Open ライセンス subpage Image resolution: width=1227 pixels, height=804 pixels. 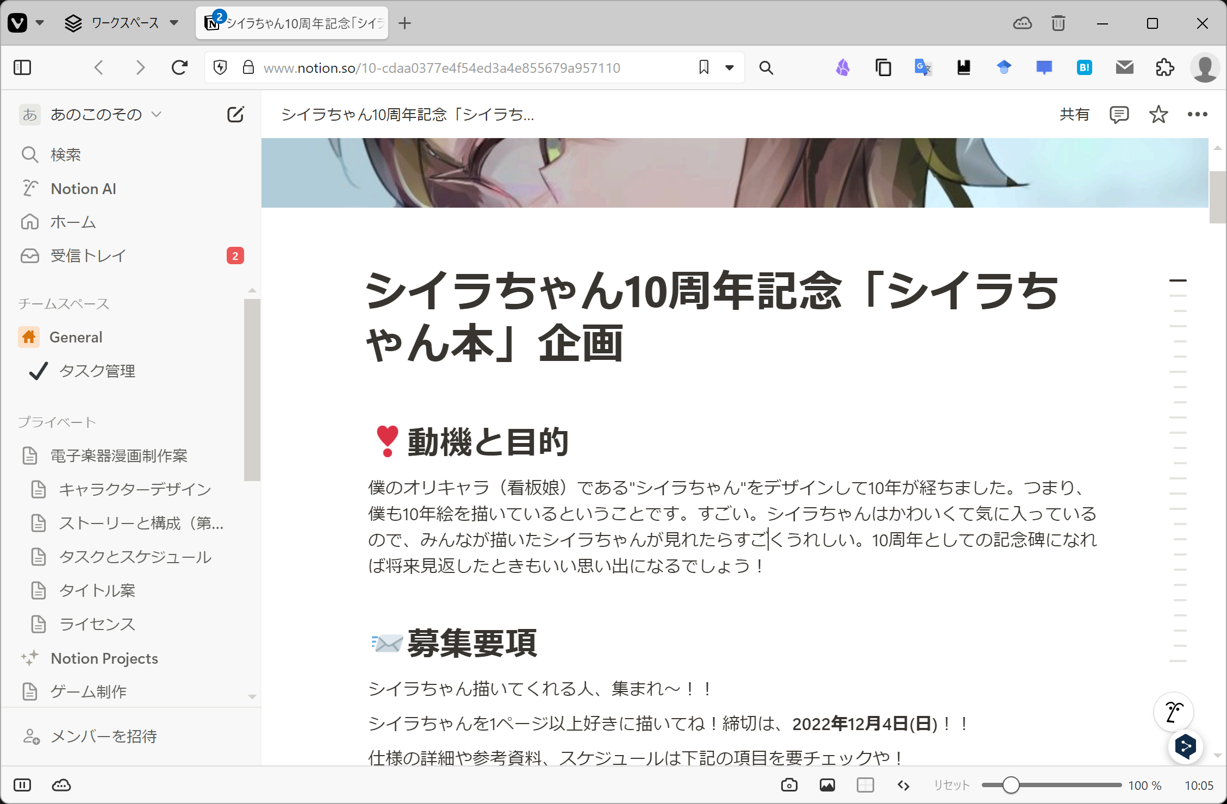(x=130, y=624)
